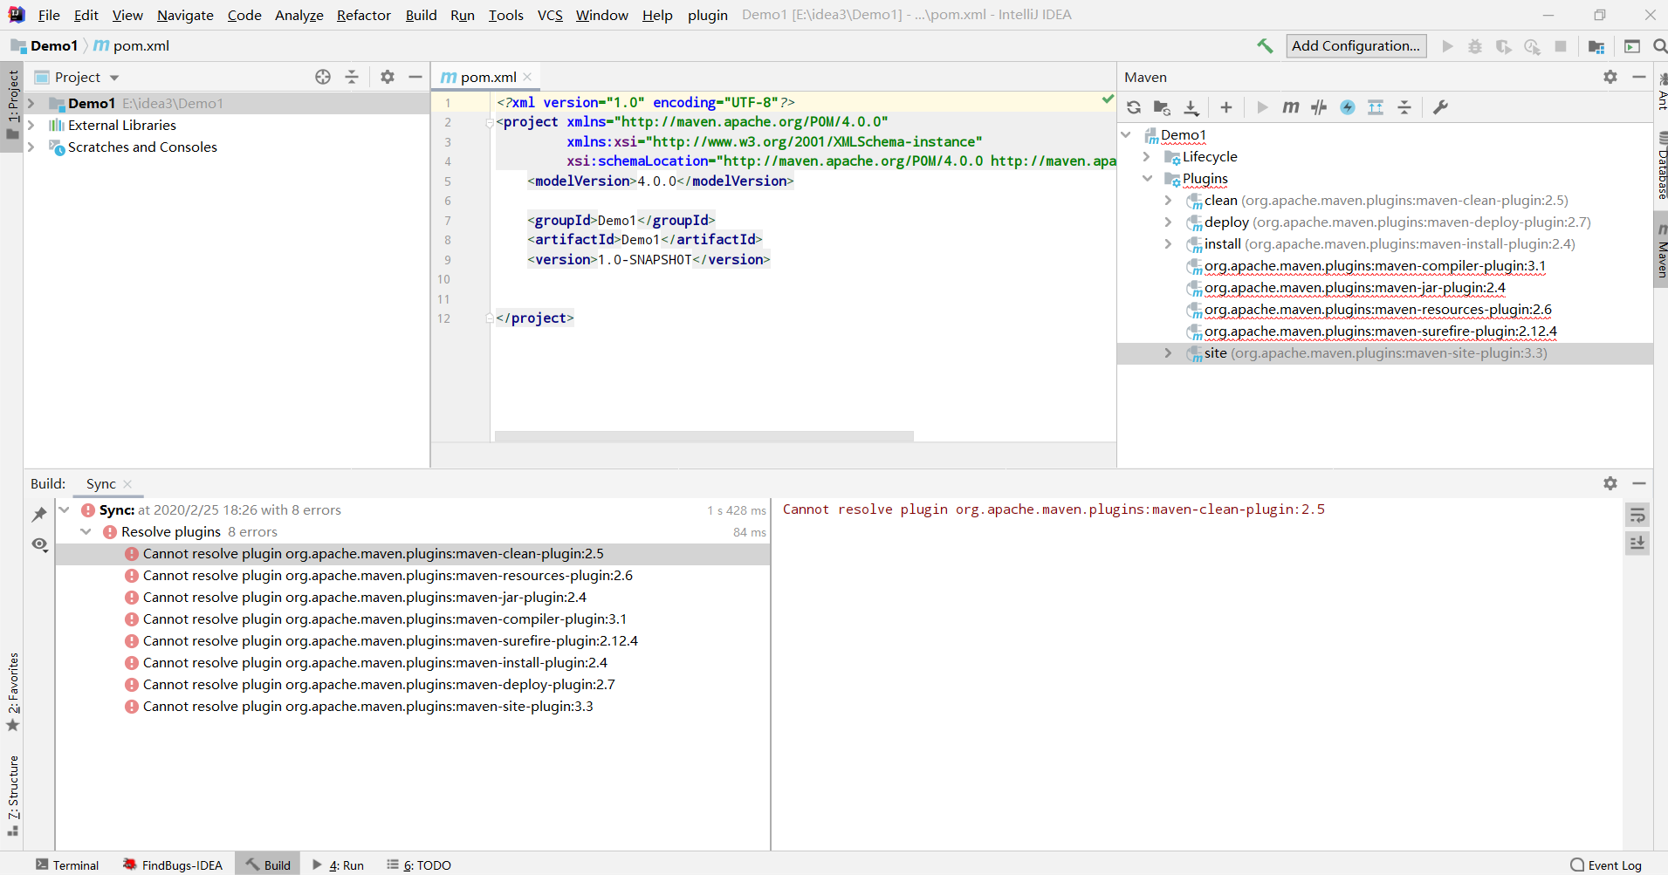
Task: Select maven-surefire-plugin:2.12.4 in the Maven tree
Action: (1380, 332)
